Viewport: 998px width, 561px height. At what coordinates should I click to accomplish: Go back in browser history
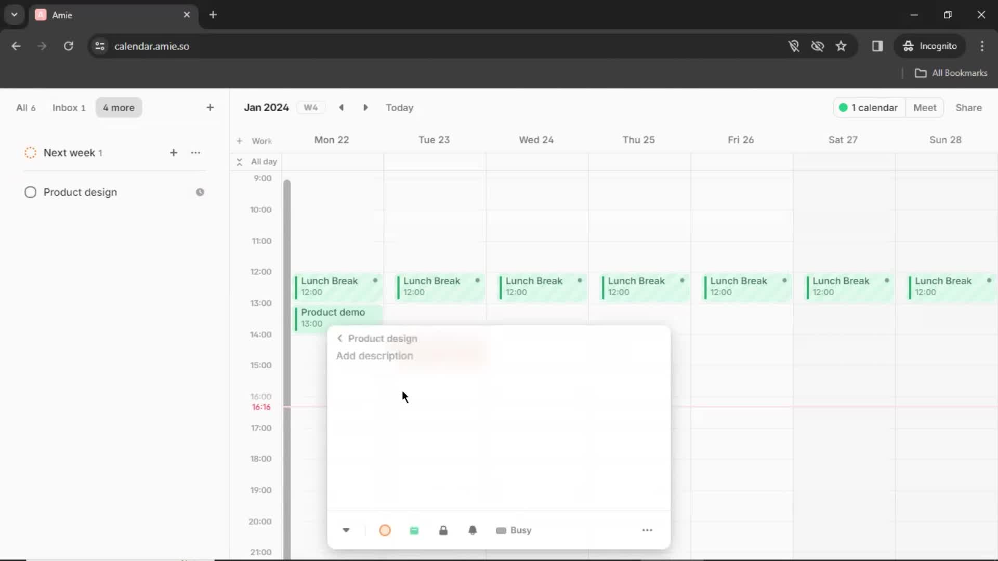(x=16, y=46)
